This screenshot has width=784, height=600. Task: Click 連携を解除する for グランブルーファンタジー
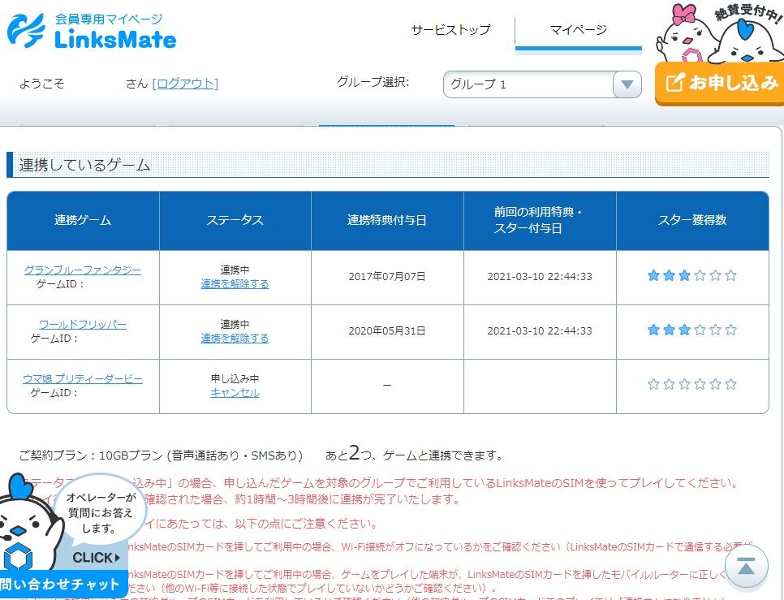(235, 284)
